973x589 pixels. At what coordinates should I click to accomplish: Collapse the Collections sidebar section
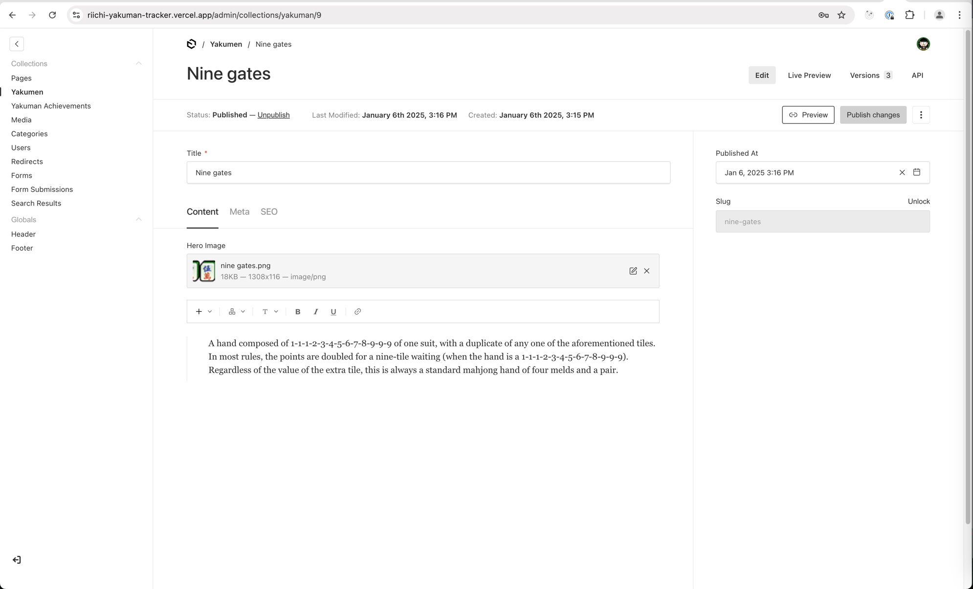tap(139, 63)
